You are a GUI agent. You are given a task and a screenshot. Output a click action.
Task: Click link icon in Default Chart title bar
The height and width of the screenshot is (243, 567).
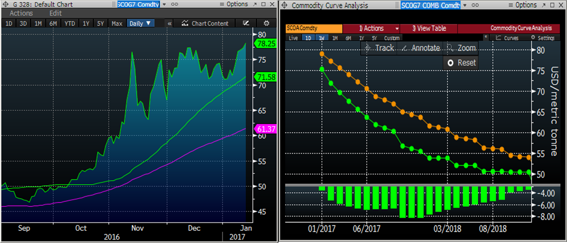click(174, 4)
